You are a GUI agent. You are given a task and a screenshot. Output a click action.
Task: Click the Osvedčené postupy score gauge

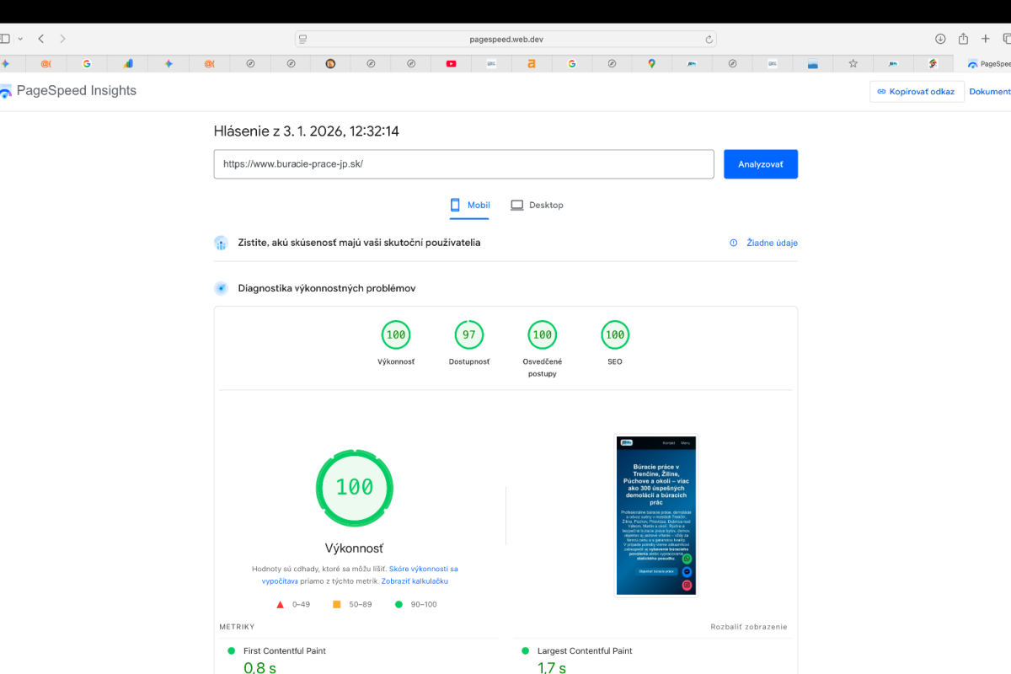point(542,335)
